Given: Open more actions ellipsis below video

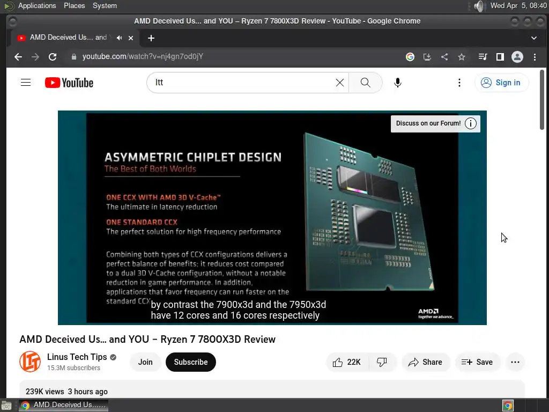Looking at the screenshot, I should click(x=515, y=362).
